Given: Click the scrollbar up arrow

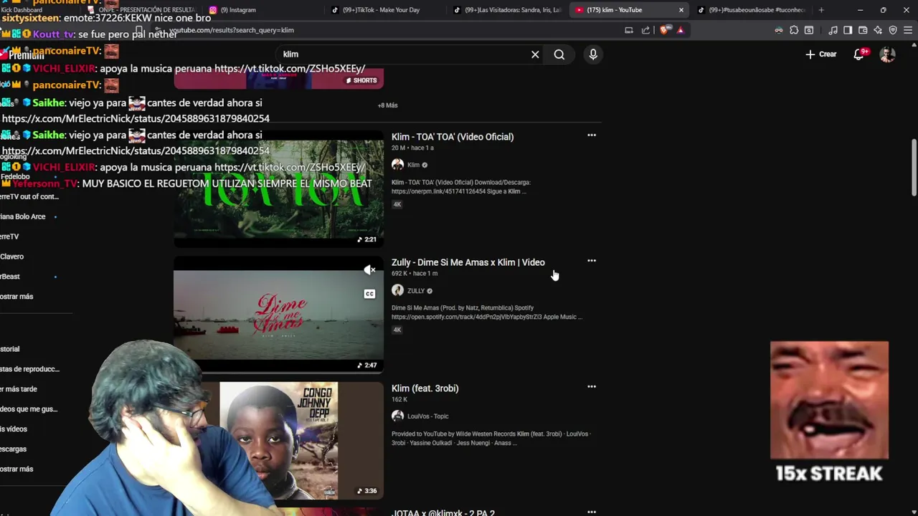Looking at the screenshot, I should [x=913, y=44].
